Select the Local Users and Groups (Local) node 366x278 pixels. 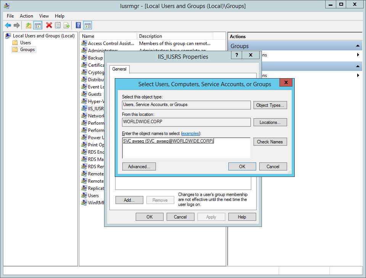43,36
